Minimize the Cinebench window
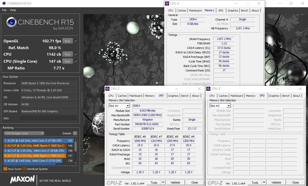 280,4
